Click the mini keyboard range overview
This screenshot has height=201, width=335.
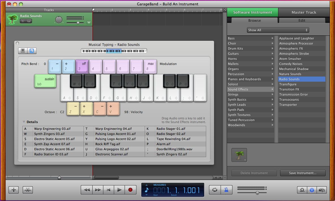(114, 51)
